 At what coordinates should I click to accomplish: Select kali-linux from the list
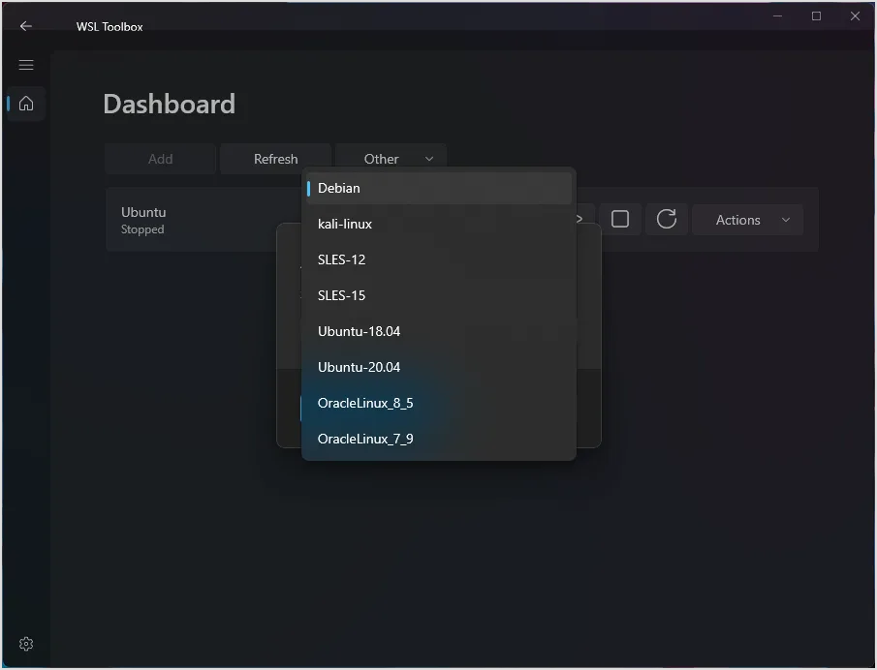438,224
